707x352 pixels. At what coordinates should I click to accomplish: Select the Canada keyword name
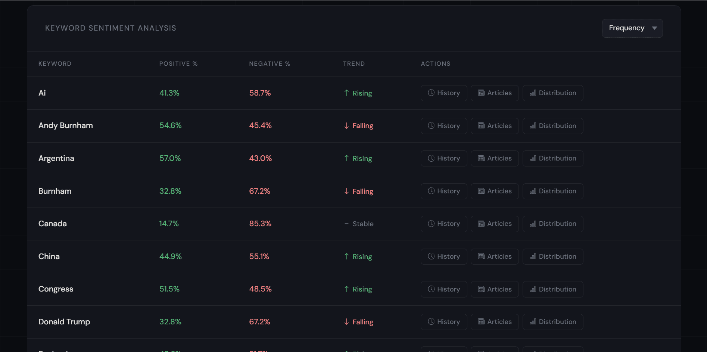pos(53,224)
